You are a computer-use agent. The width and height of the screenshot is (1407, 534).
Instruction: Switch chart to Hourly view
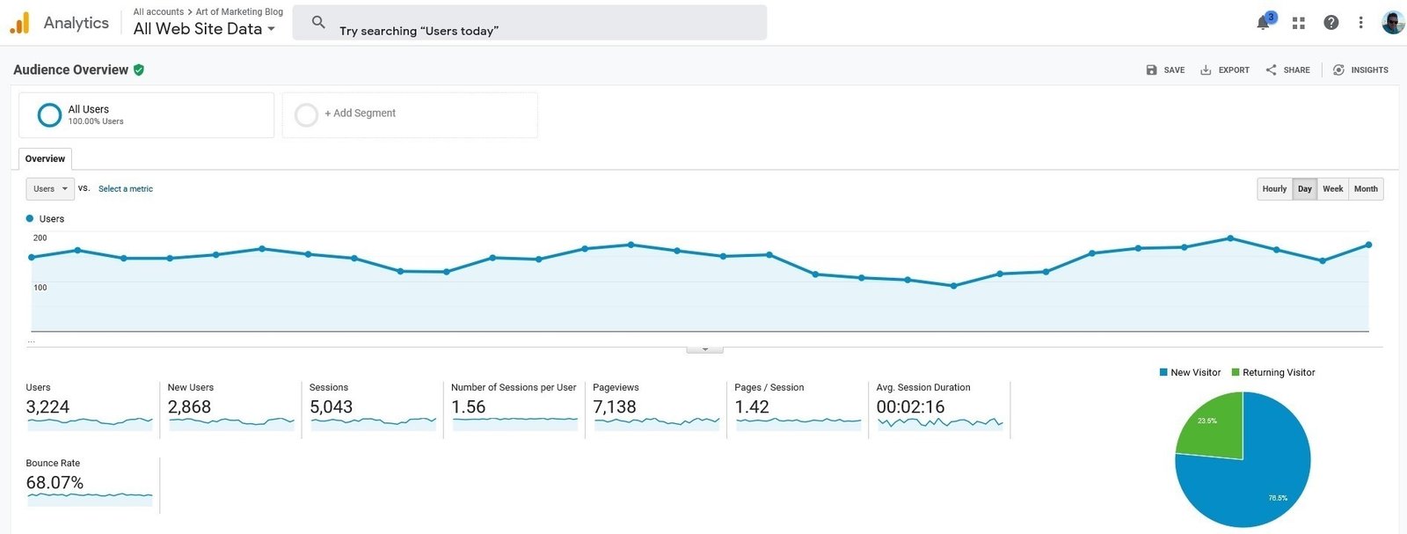coord(1274,189)
